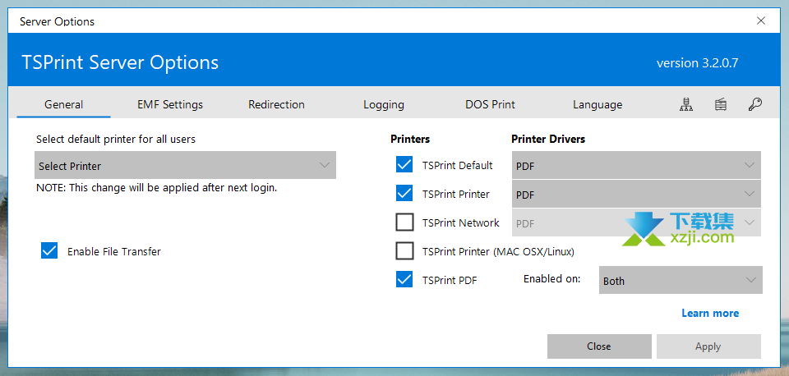The image size is (789, 376).
Task: Click the Apply button
Action: [x=708, y=346]
